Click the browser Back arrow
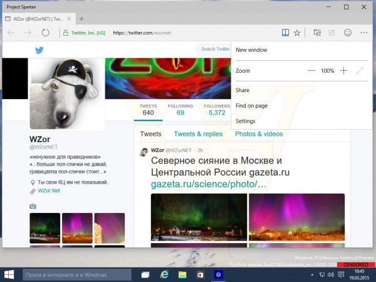This screenshot has width=376, height=282. pyautogui.click(x=11, y=33)
